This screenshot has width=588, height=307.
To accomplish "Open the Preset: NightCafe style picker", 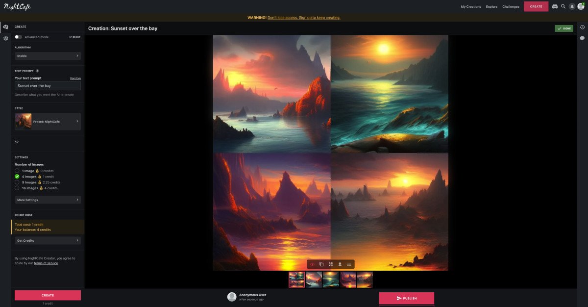I will [48, 121].
